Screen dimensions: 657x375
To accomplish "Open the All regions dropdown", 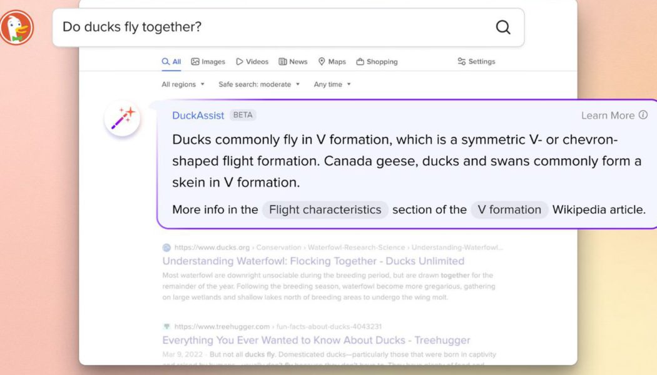I will click(183, 83).
